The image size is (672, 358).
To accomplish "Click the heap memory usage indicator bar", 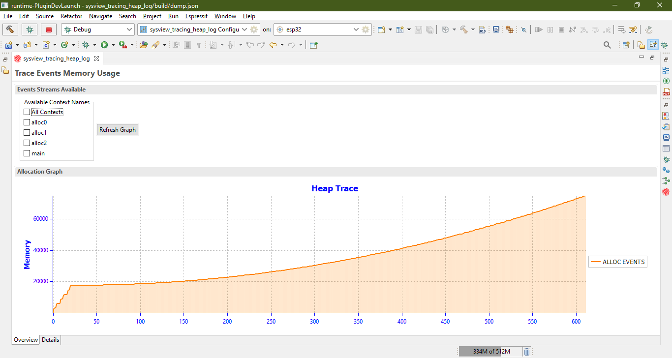I will tap(489, 352).
